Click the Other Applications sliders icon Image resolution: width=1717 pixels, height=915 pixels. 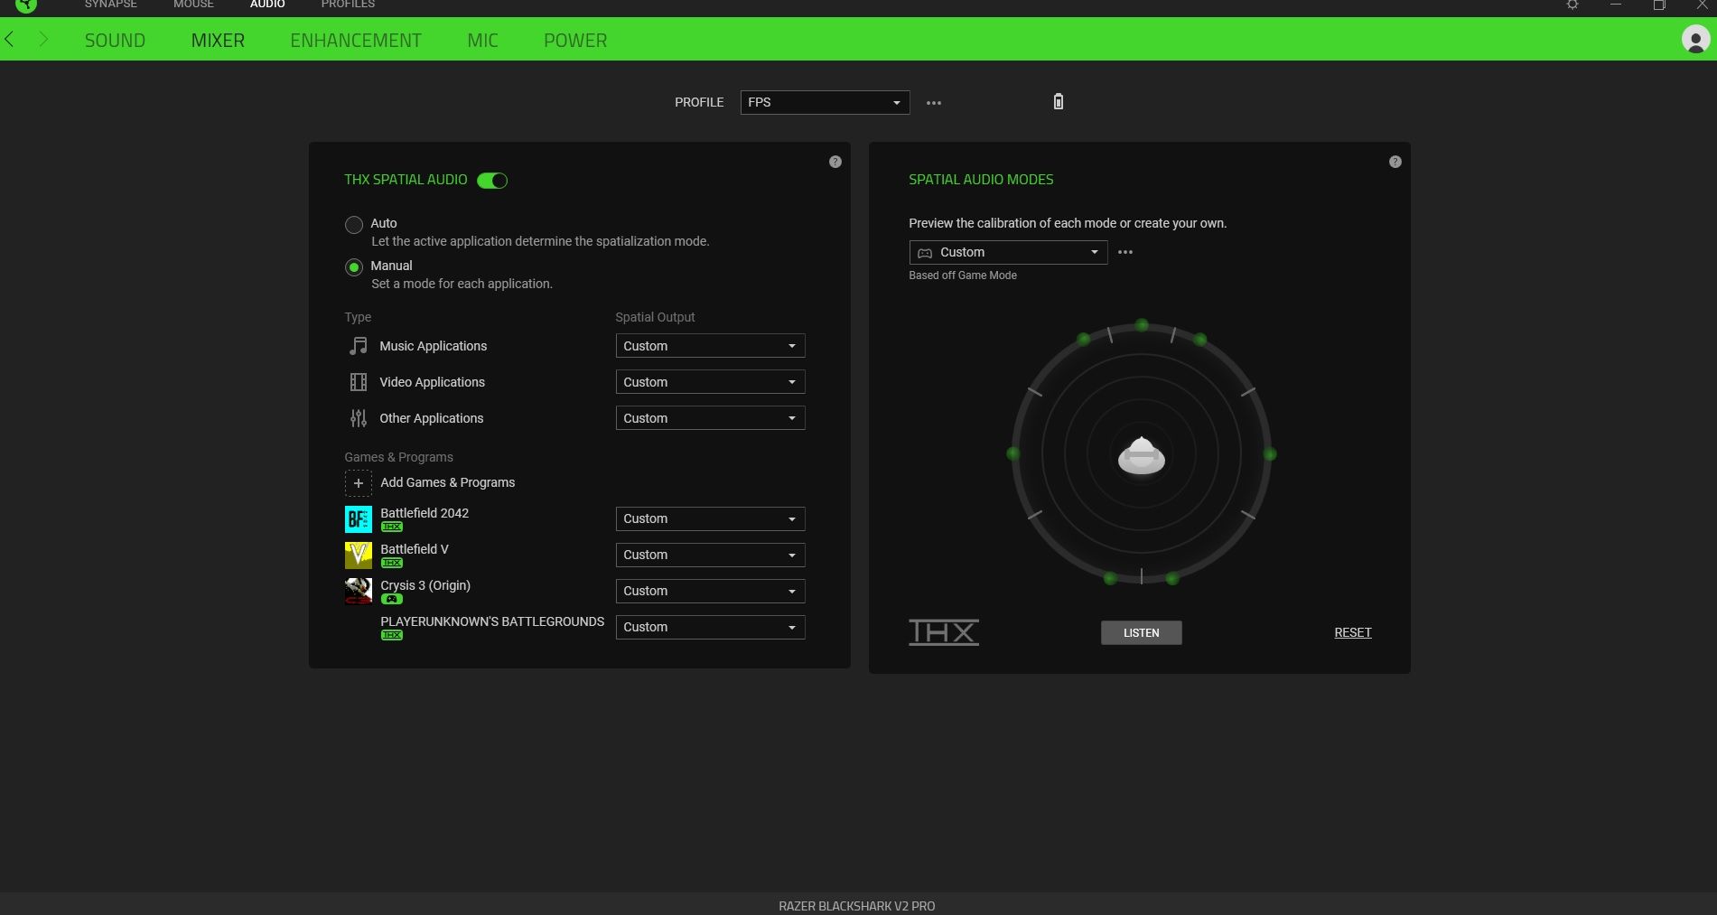tap(359, 418)
